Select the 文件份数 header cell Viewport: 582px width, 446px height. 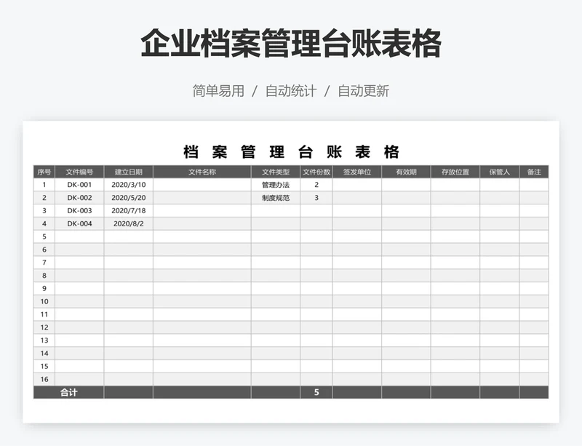point(316,172)
